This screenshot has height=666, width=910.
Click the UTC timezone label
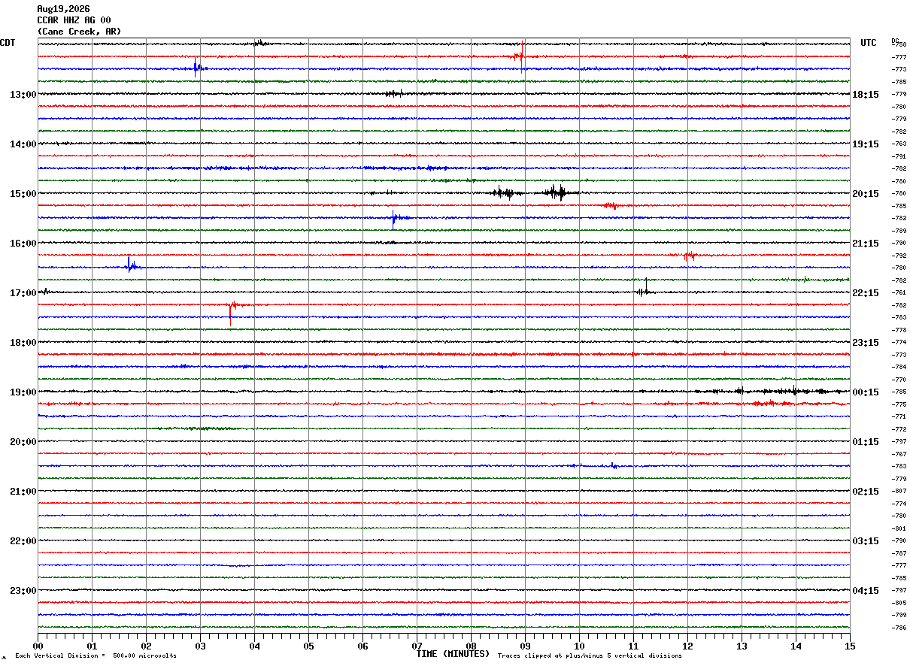click(x=869, y=43)
